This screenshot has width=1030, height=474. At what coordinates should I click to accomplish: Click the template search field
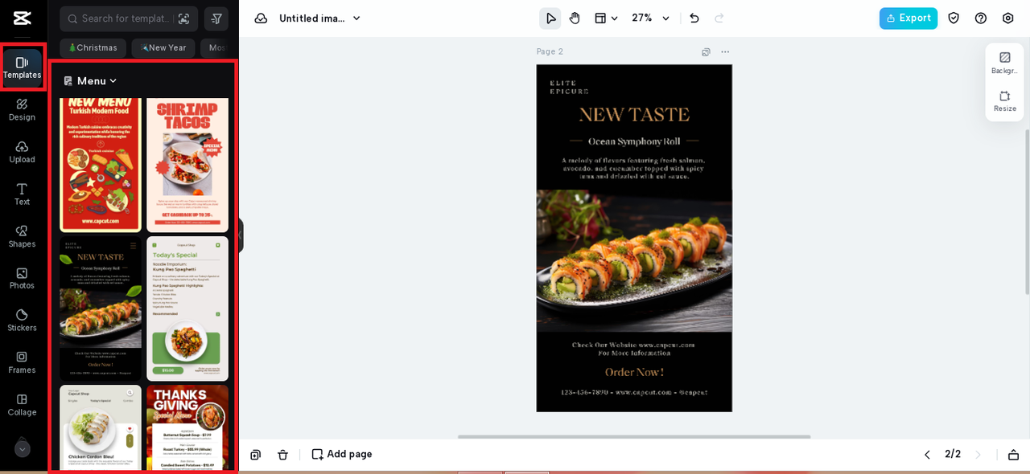click(x=126, y=18)
